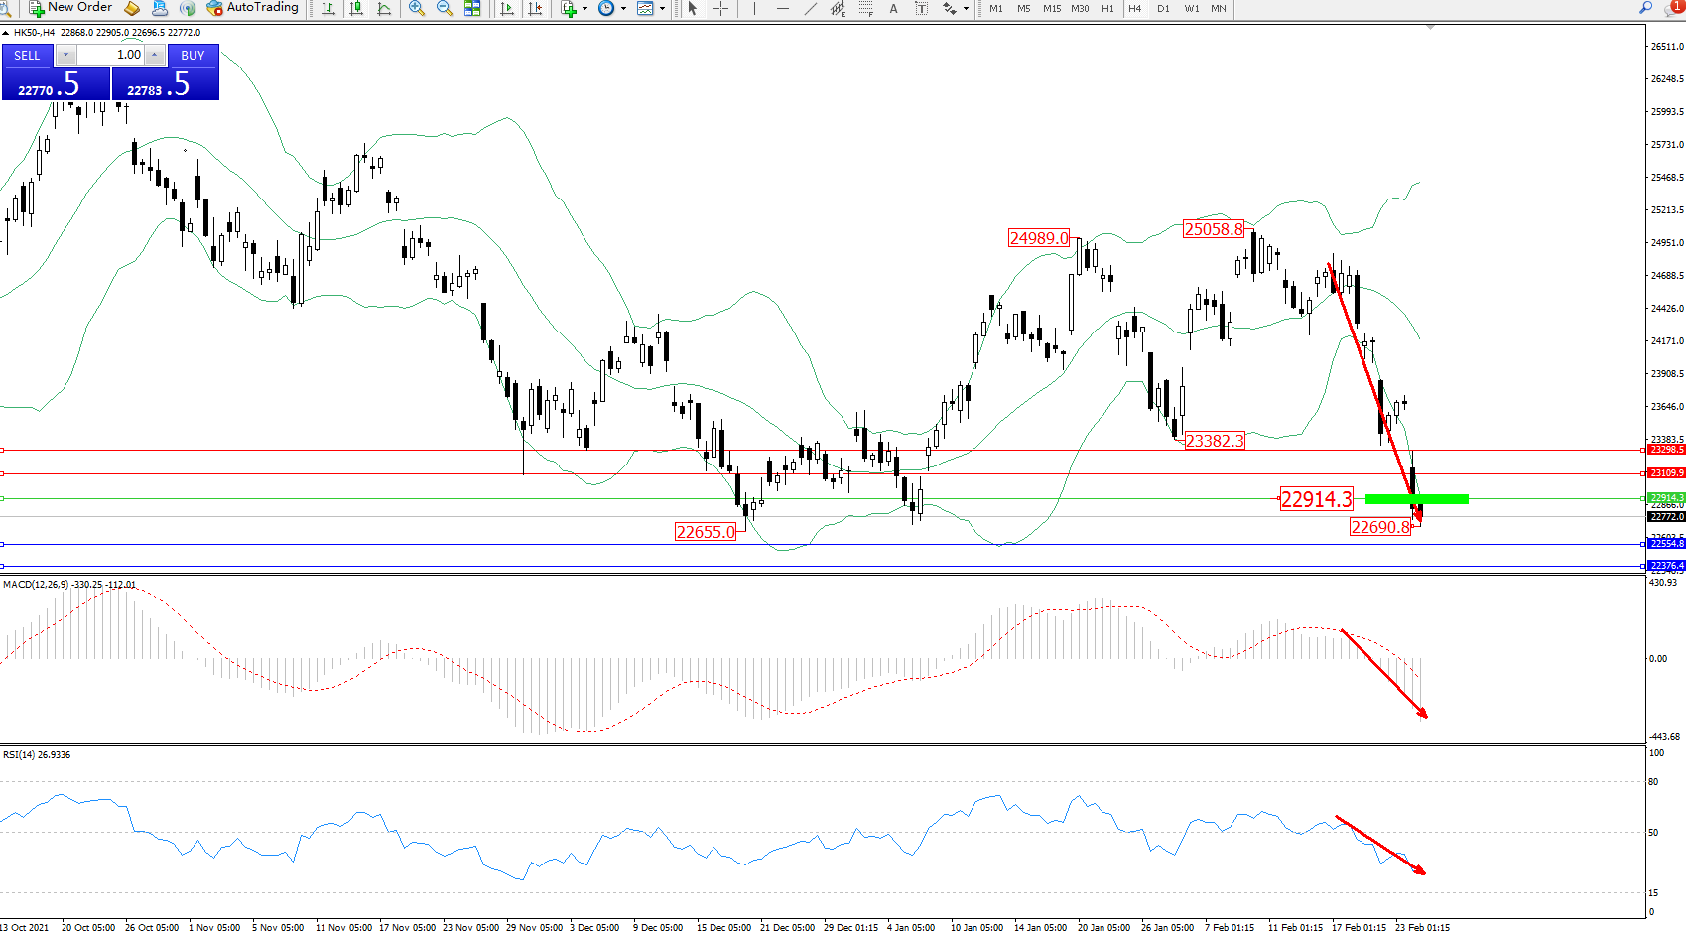The width and height of the screenshot is (1686, 931).
Task: Click the zoom in magnifier icon
Action: 417,8
